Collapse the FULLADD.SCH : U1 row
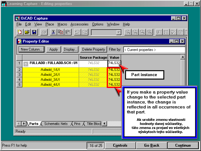The height and width of the screenshot is (151, 201). (26, 63)
